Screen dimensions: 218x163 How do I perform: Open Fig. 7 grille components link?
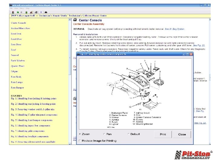coord(28,131)
